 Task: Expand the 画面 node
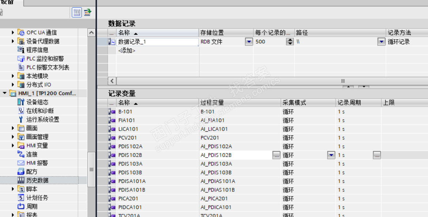[x=13, y=128]
